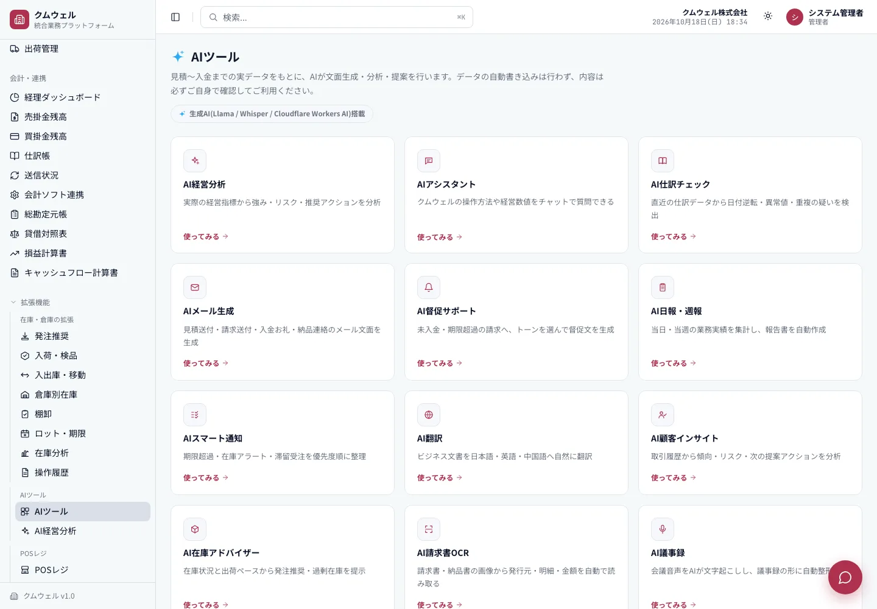Image resolution: width=877 pixels, height=609 pixels.
Task: Open 操作履歴 in the sidebar
Action: 83,473
